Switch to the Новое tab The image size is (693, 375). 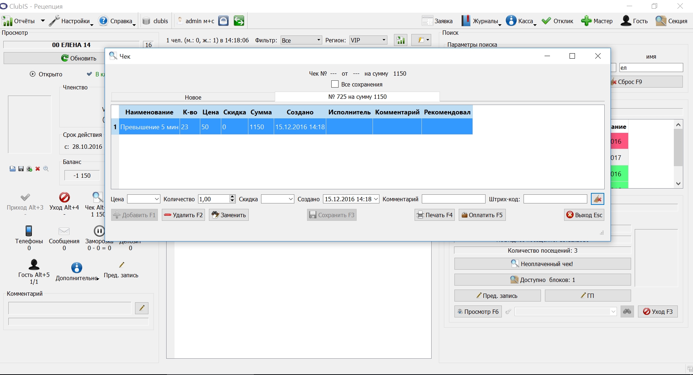tap(193, 97)
